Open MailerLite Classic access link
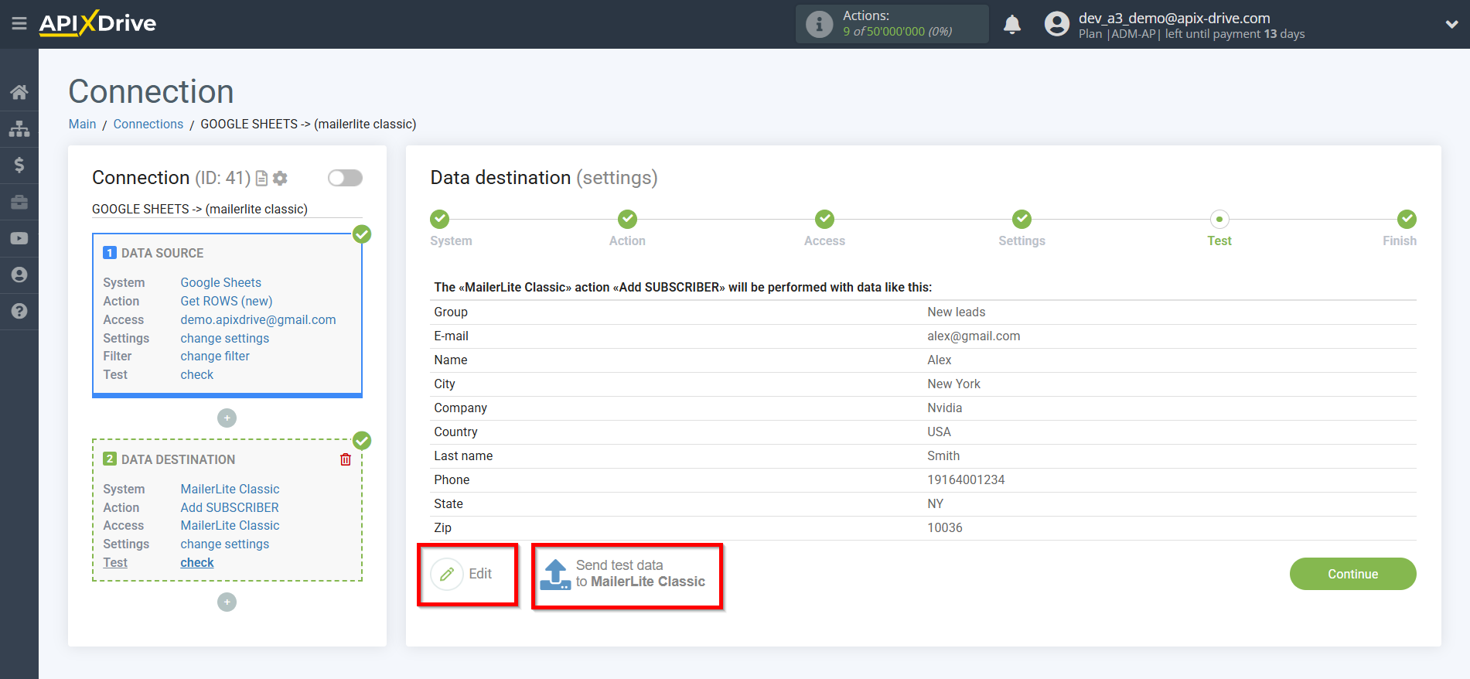The width and height of the screenshot is (1470, 679). pyautogui.click(x=230, y=526)
